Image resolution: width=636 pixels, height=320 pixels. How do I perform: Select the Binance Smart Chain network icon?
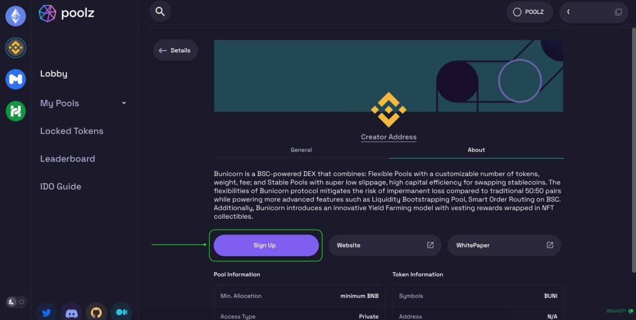coord(15,48)
